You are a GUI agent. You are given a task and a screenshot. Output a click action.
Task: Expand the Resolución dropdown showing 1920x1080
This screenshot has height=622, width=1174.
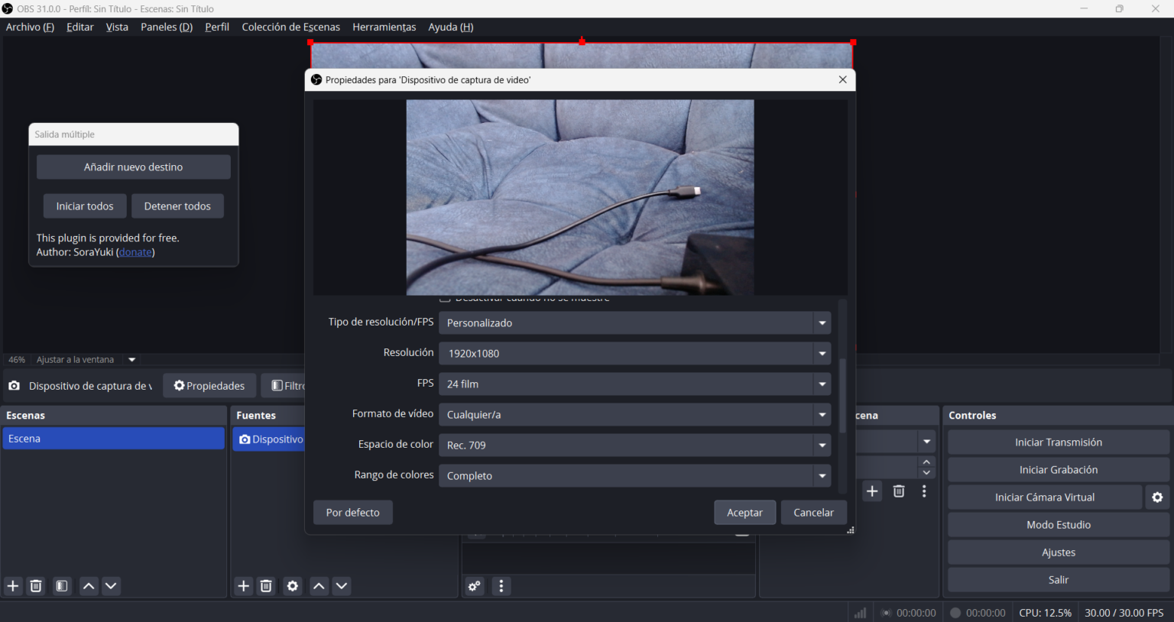tap(822, 354)
